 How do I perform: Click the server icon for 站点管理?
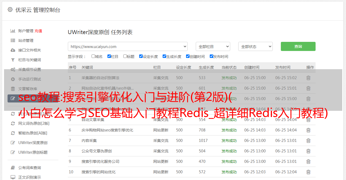coord(13,41)
